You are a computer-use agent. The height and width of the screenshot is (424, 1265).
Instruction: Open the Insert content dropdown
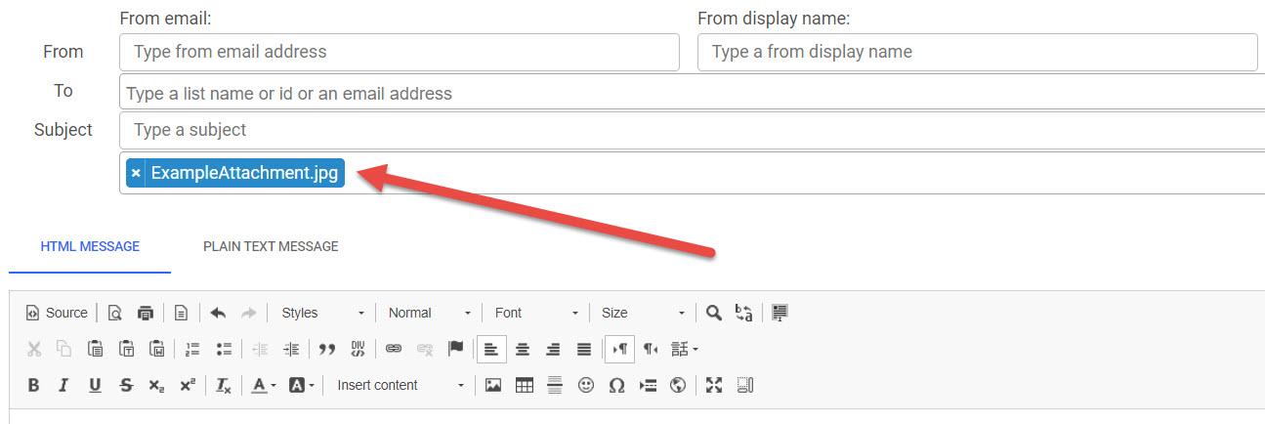point(400,385)
